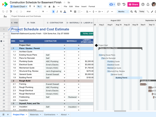Toggle italic text formatting
This screenshot has height=117, width=156.
tap(57, 12)
